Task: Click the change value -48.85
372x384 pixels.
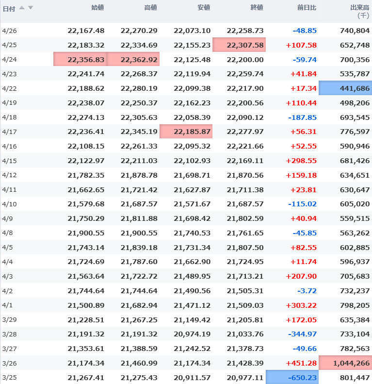Action: click(x=305, y=31)
